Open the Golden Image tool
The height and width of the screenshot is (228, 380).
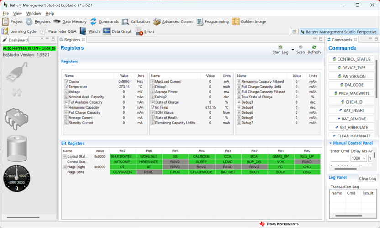click(x=249, y=21)
